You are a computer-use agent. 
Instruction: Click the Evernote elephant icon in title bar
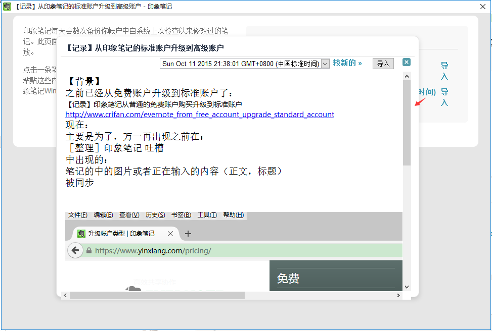7,6
